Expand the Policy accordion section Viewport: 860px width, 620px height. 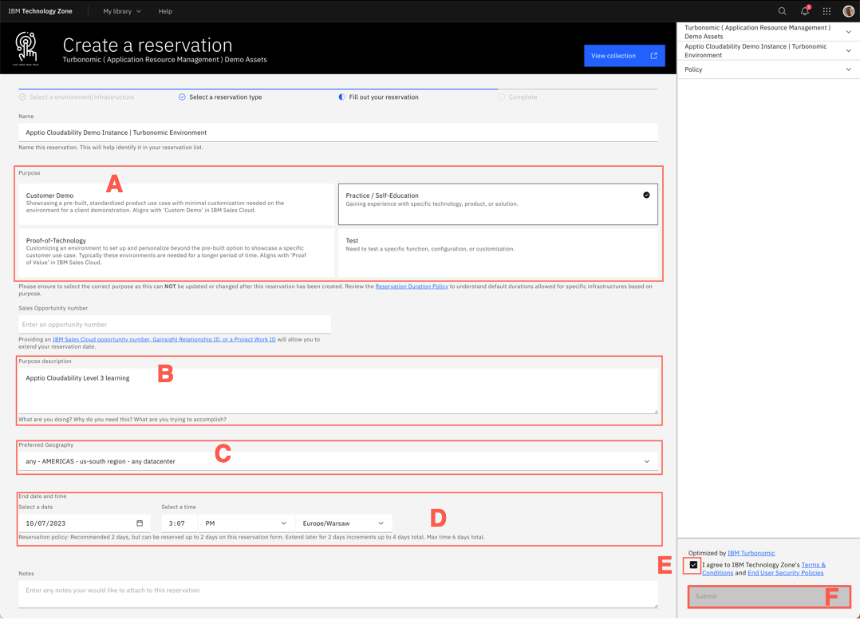(768, 69)
